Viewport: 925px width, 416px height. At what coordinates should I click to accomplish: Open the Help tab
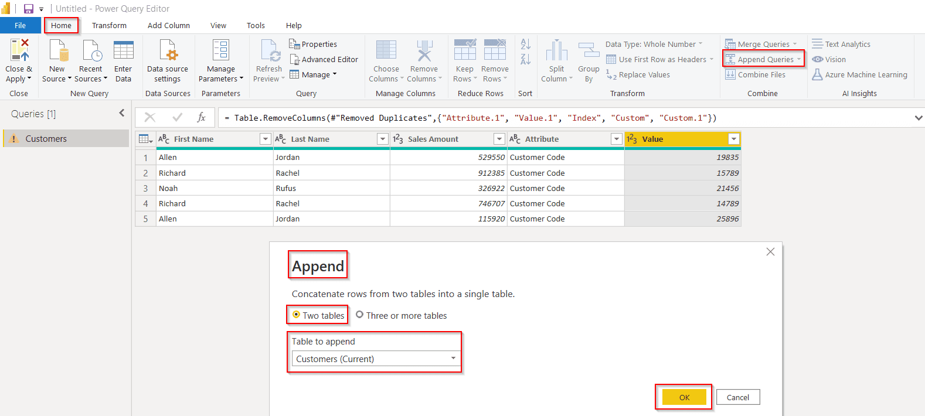click(294, 25)
